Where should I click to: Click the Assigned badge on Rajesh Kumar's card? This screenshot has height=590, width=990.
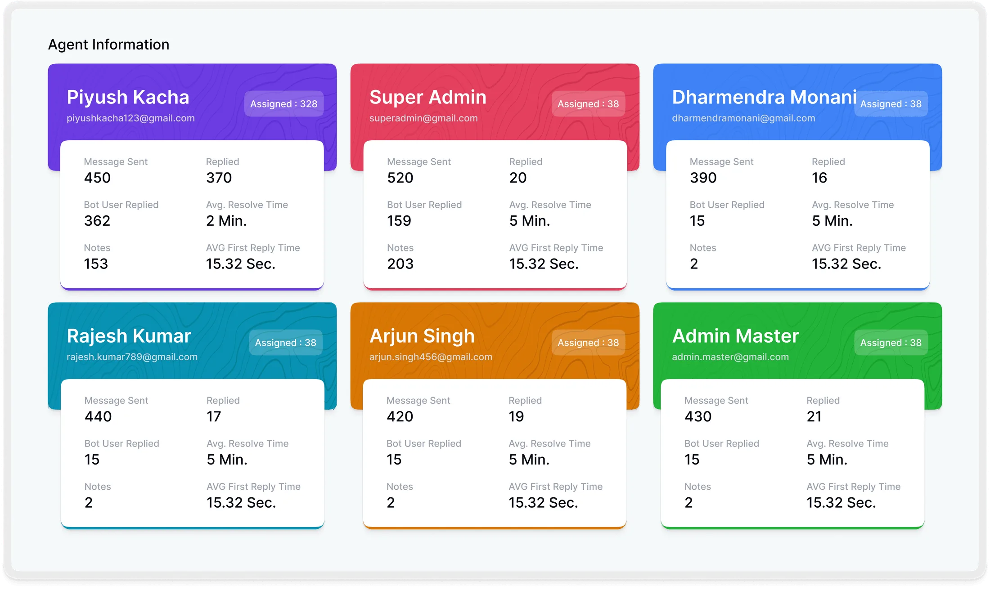(285, 342)
